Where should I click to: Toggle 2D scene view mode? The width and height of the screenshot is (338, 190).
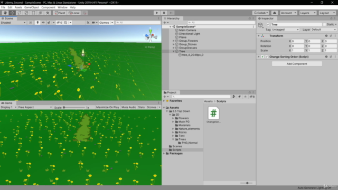31,23
